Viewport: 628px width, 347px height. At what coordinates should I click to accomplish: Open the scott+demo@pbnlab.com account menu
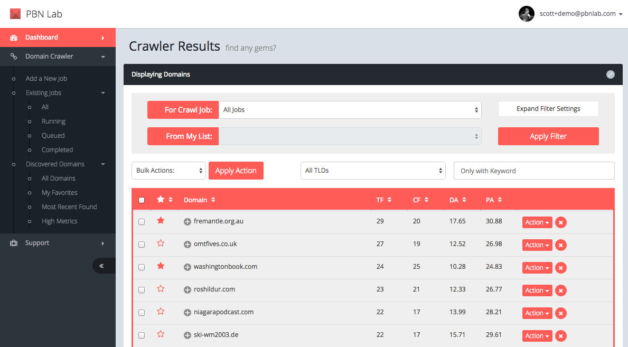coord(581,14)
